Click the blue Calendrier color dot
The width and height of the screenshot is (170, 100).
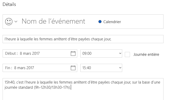click(100, 22)
